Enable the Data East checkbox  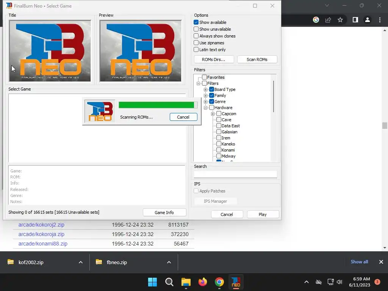point(219,126)
